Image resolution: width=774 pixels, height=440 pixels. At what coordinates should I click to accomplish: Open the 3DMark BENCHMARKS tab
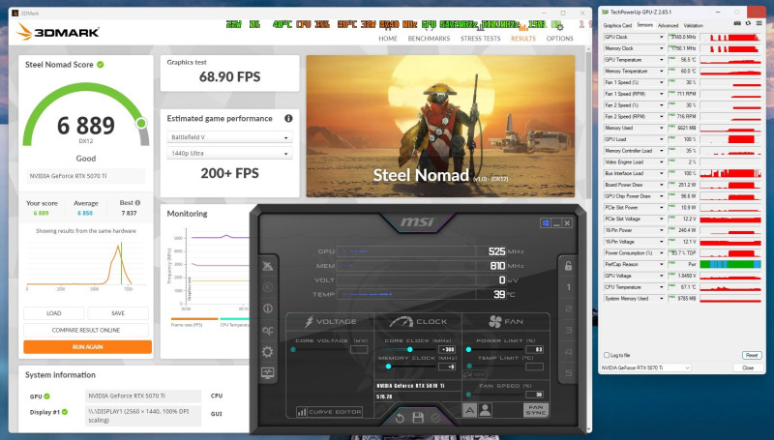[x=429, y=39]
